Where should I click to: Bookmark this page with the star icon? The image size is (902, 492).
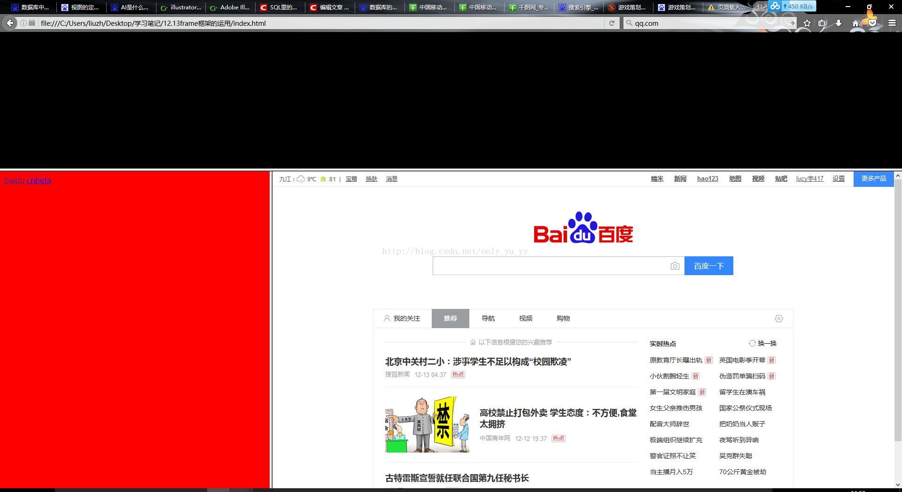coord(807,23)
